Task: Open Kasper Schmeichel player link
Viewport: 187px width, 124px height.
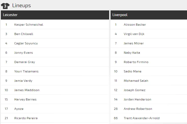Action: click(29, 25)
